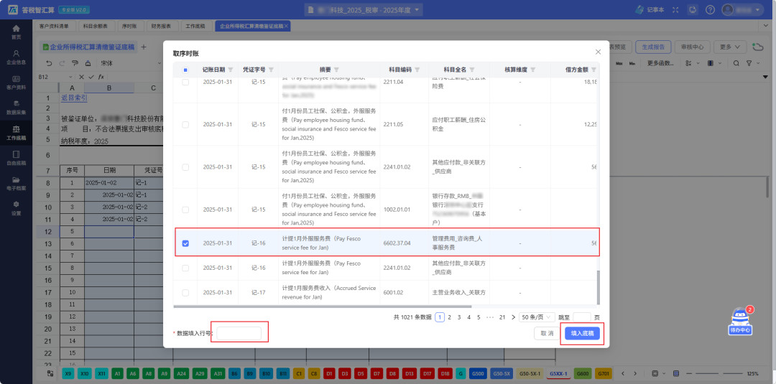776x384 pixels.
Task: Select the G500 sheet tab
Action: pyautogui.click(x=478, y=374)
